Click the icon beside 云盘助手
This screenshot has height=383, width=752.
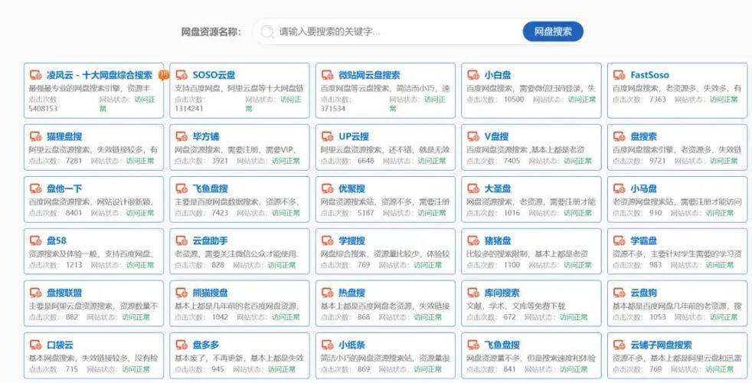tap(181, 241)
